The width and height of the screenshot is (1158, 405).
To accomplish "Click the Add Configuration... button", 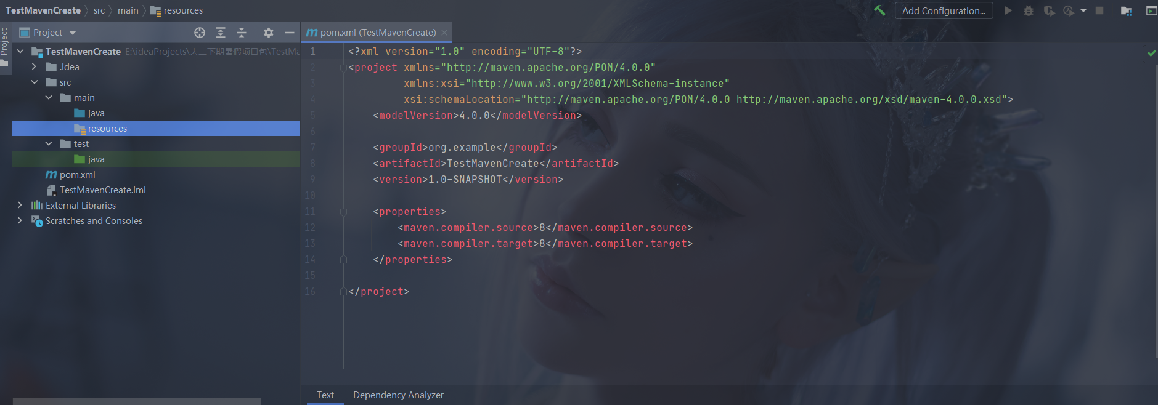I will pyautogui.click(x=944, y=10).
